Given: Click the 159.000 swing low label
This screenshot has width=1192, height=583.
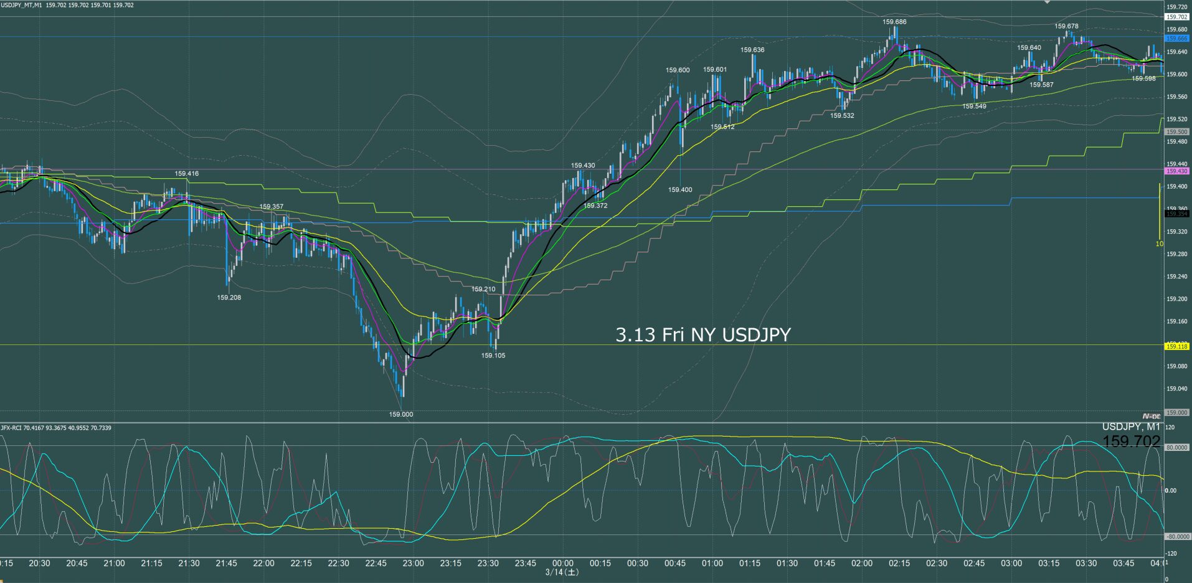Looking at the screenshot, I should pyautogui.click(x=400, y=414).
